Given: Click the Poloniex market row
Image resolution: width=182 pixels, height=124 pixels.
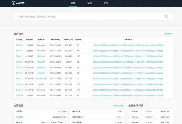Looking at the screenshot, I should [x=151, y=117].
